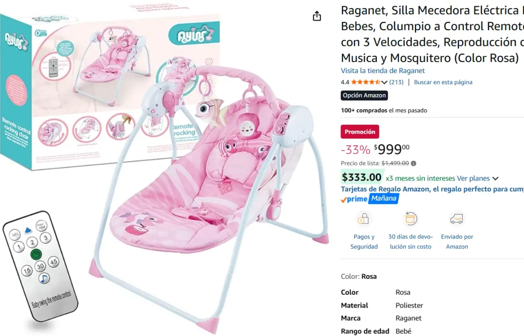Click the red Promoción badge
The image size is (524, 336).
pos(360,132)
